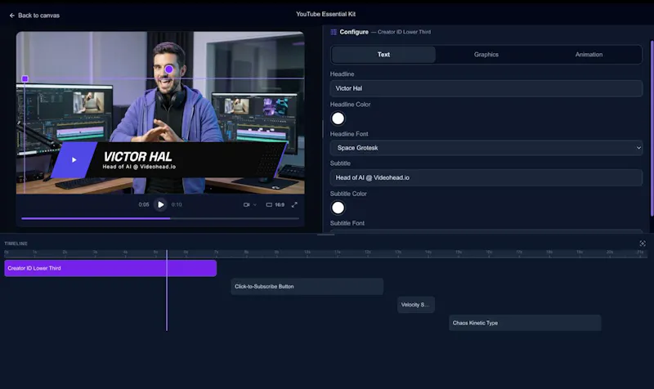Click the TIMELINE label
This screenshot has width=654, height=389.
pos(16,244)
